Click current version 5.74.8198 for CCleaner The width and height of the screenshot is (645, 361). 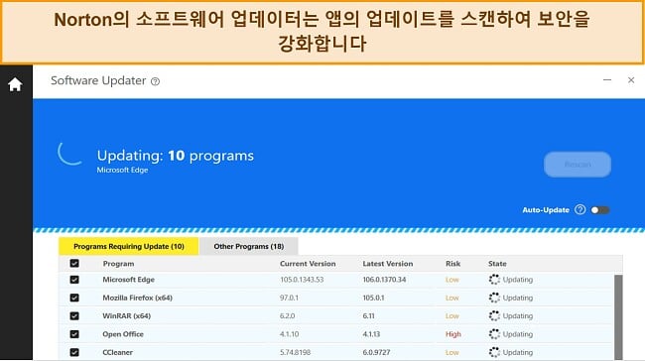click(296, 352)
